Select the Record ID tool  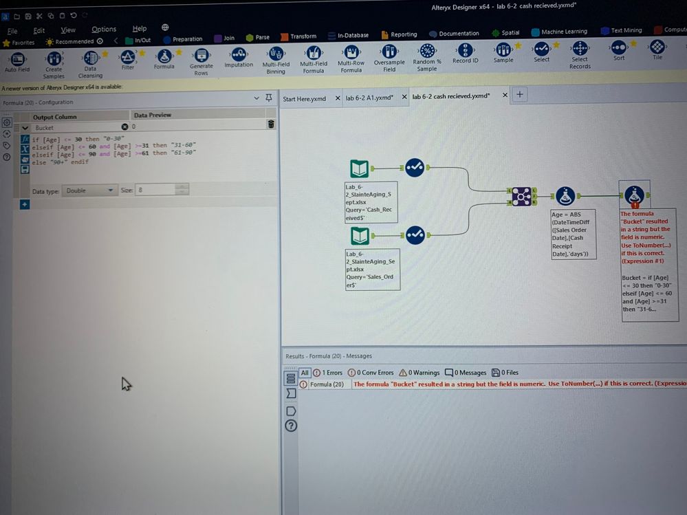click(466, 54)
